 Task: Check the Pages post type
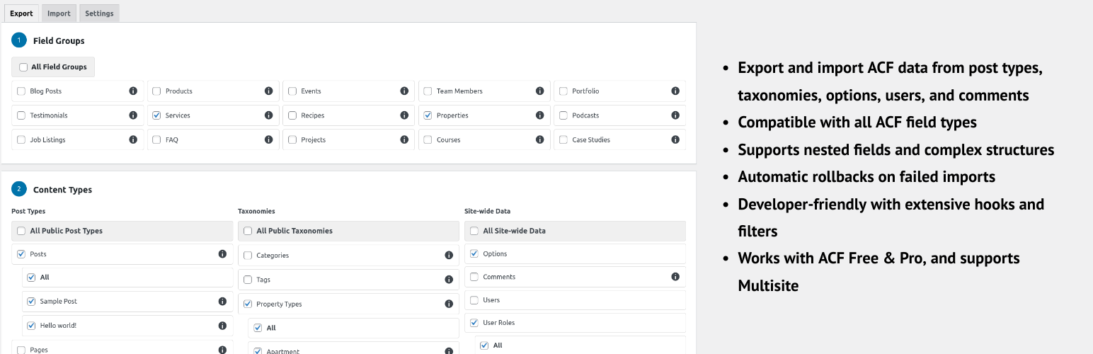coord(21,350)
